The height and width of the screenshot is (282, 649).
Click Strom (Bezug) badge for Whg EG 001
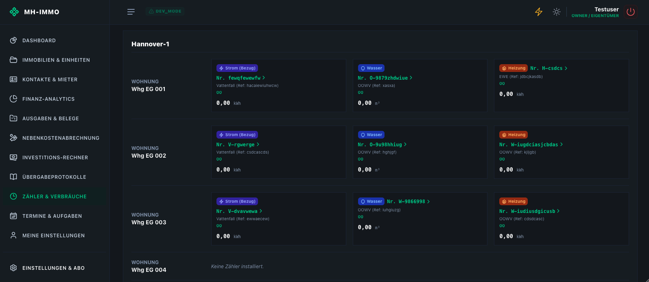pyautogui.click(x=237, y=68)
